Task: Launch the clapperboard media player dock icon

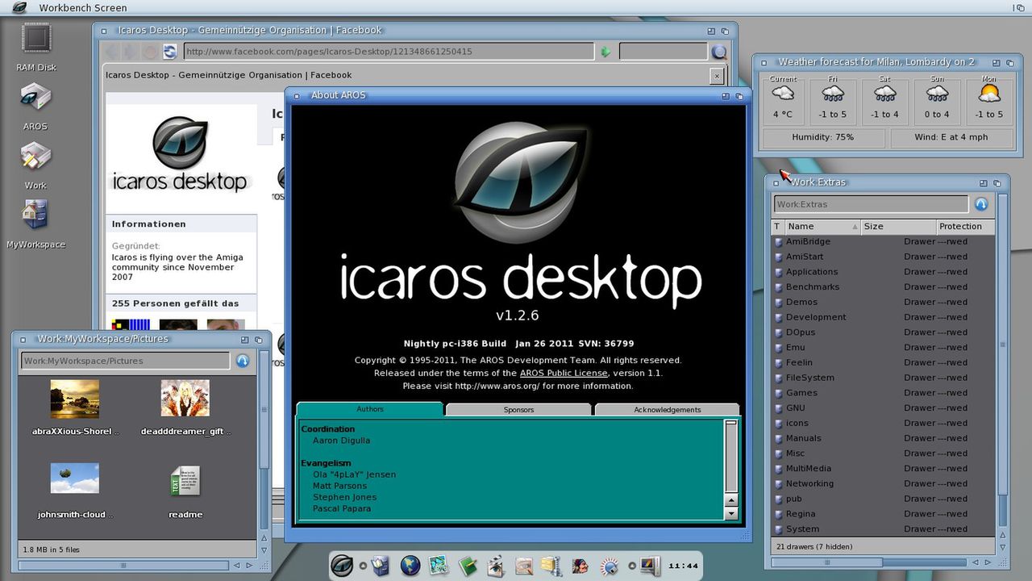Action: pyautogui.click(x=496, y=566)
